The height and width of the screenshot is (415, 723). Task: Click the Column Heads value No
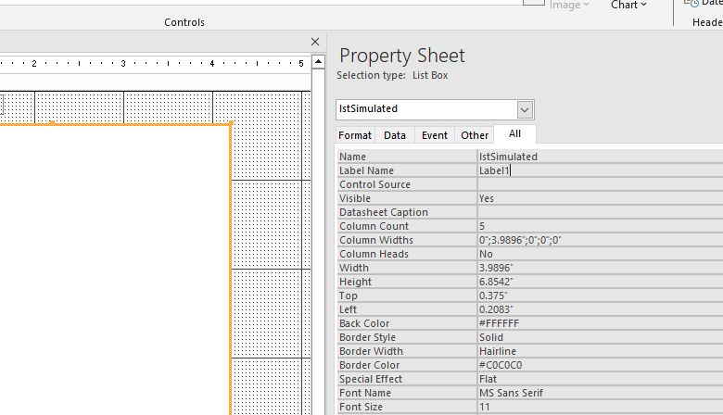[600, 254]
